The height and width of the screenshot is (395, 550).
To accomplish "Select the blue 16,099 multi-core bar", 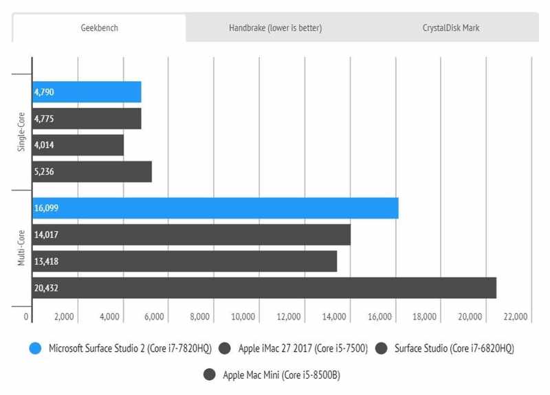I will [x=215, y=208].
